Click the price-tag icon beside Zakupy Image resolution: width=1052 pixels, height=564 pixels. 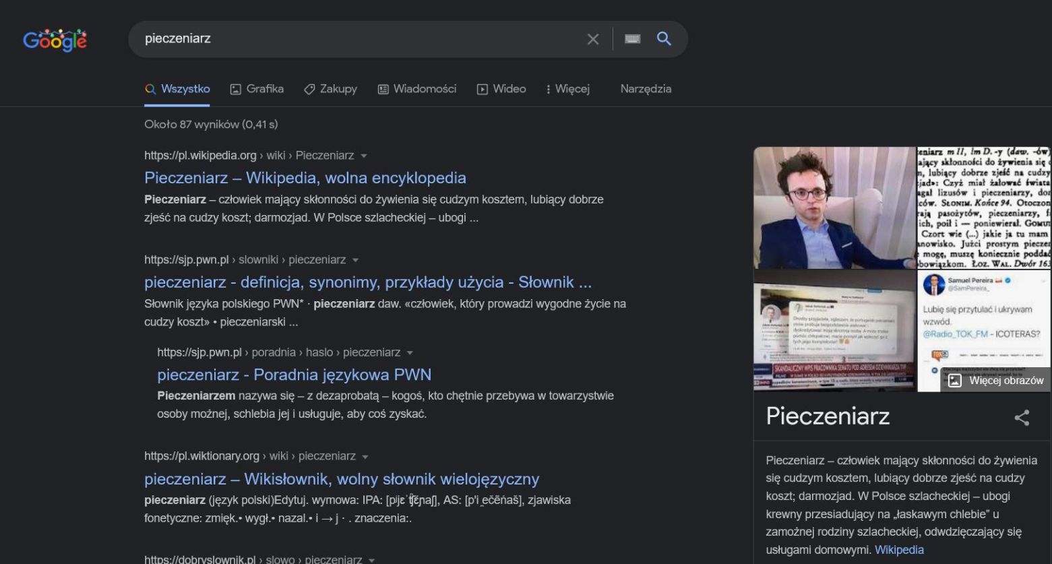309,88
